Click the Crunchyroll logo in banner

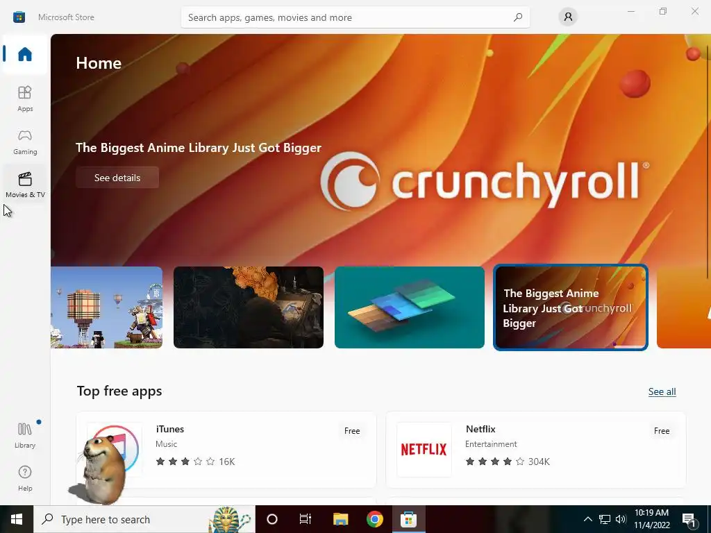coord(484,181)
